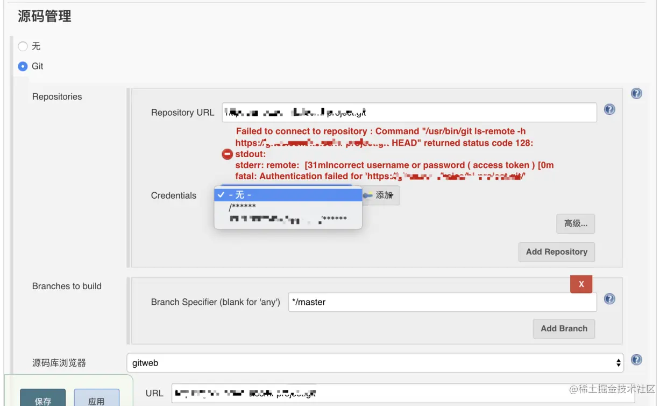
Task: Click the gitweb URL input field
Action: coord(403,394)
